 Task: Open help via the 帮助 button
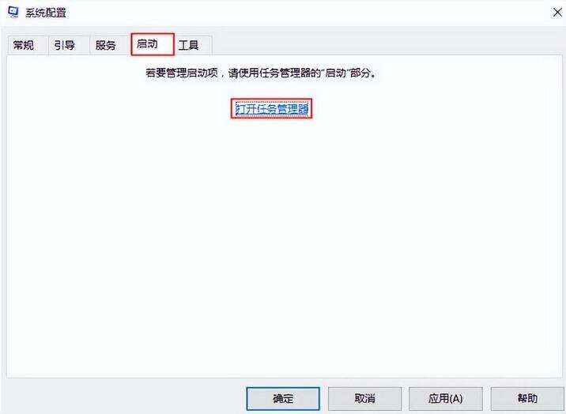527,398
